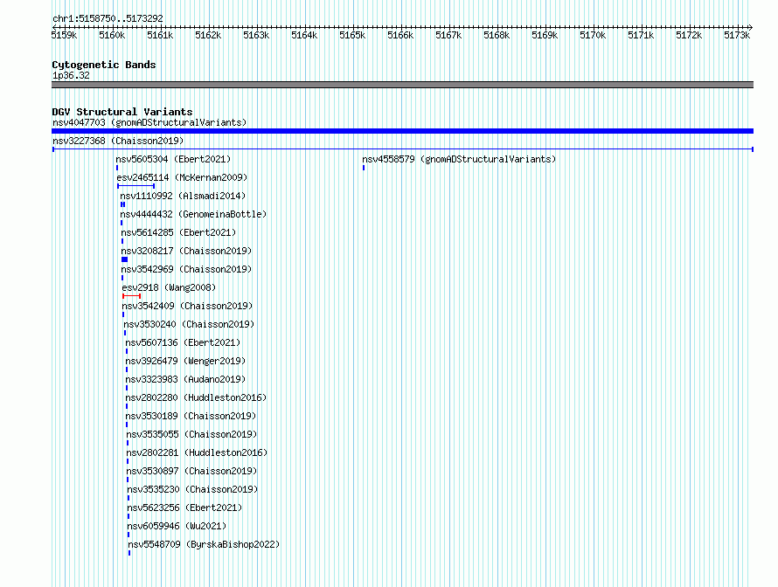Open nsv3530189 (Chaisson2019) variant
The height and width of the screenshot is (587, 778).
[191, 416]
